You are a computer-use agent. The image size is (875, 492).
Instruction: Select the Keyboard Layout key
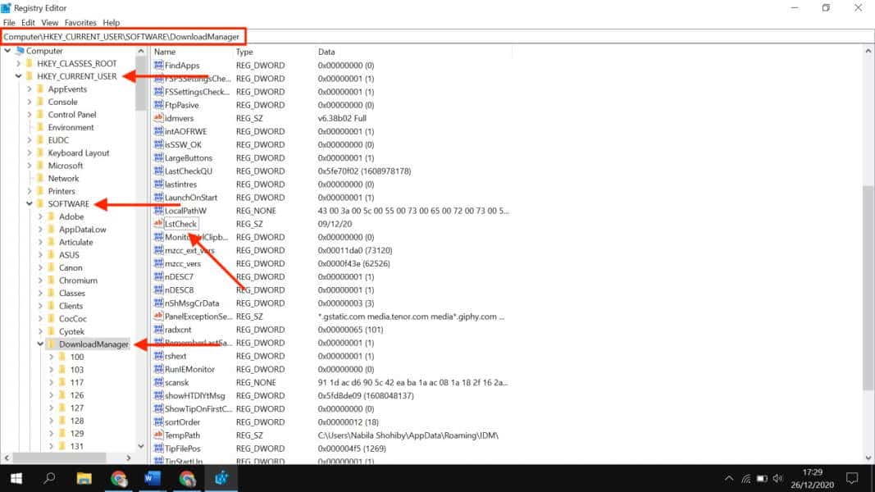(79, 153)
